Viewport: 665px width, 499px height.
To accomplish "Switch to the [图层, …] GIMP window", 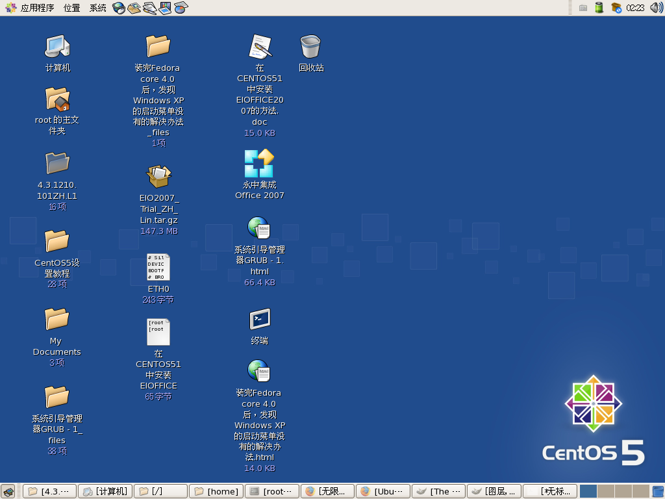I will coord(494,491).
